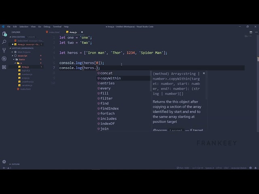Collapse the js folder
This screenshot has height=194, width=259.
tap(21, 63)
